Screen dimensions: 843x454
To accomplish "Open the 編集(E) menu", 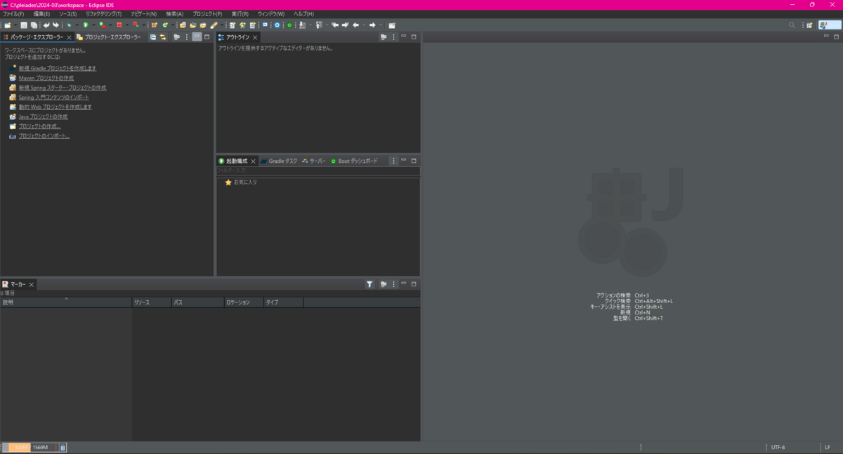I will coord(41,14).
